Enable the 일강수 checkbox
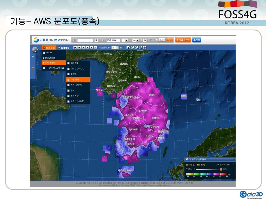266x199 pixels. 68,74
